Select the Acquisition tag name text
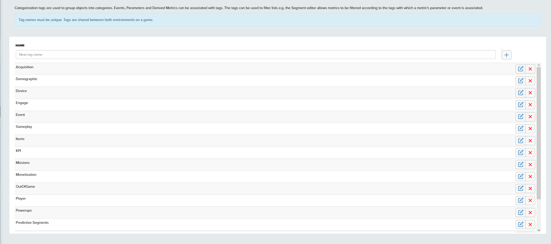 pos(24,67)
